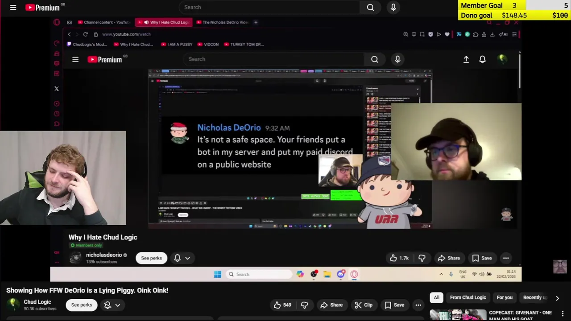Go back in the inner Opera browser
The width and height of the screenshot is (571, 321).
69,34
